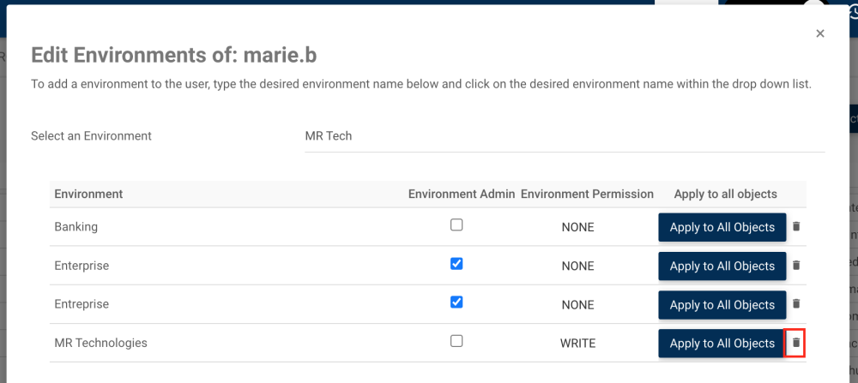
Task: Click Apply to All Objects for Banking
Action: (x=722, y=227)
